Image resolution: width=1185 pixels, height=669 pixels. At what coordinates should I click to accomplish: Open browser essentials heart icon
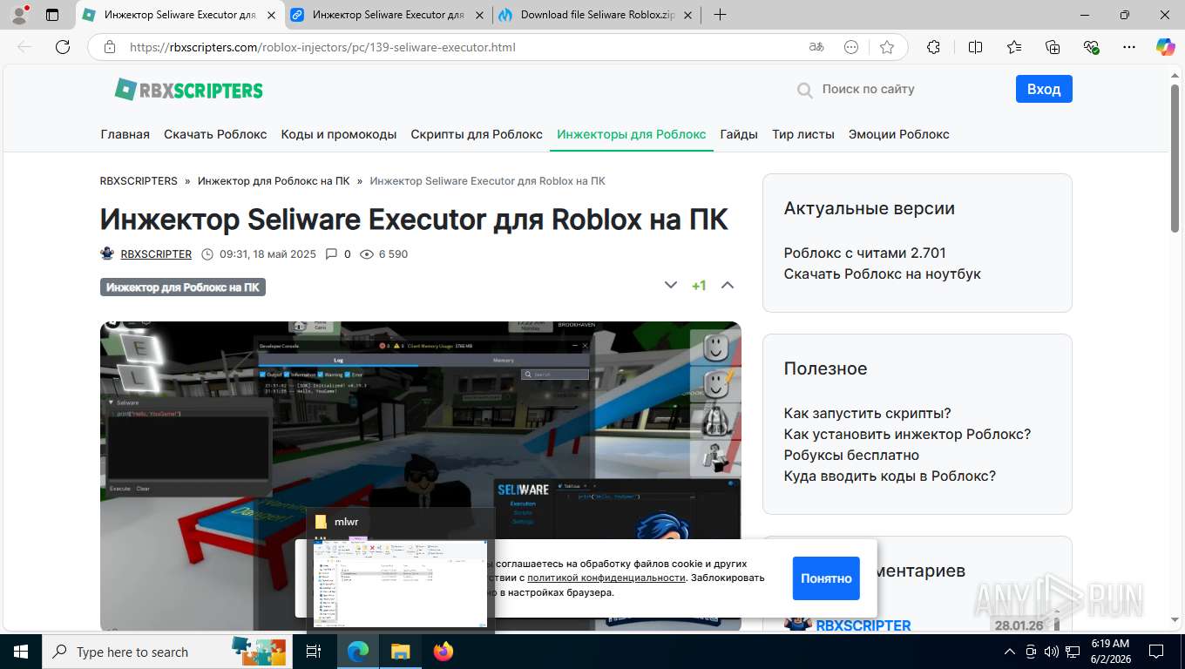pyautogui.click(x=1091, y=47)
